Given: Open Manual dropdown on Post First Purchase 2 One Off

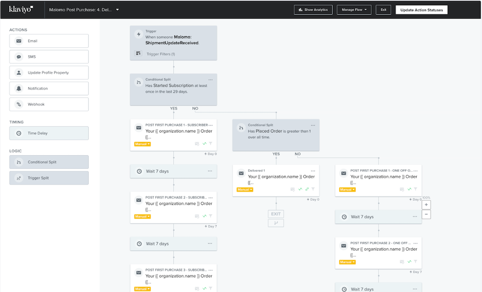Looking at the screenshot, I should point(348,262).
